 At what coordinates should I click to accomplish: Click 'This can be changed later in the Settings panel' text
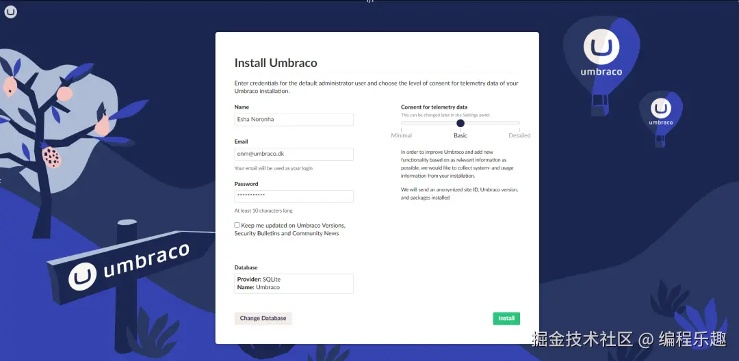446,115
